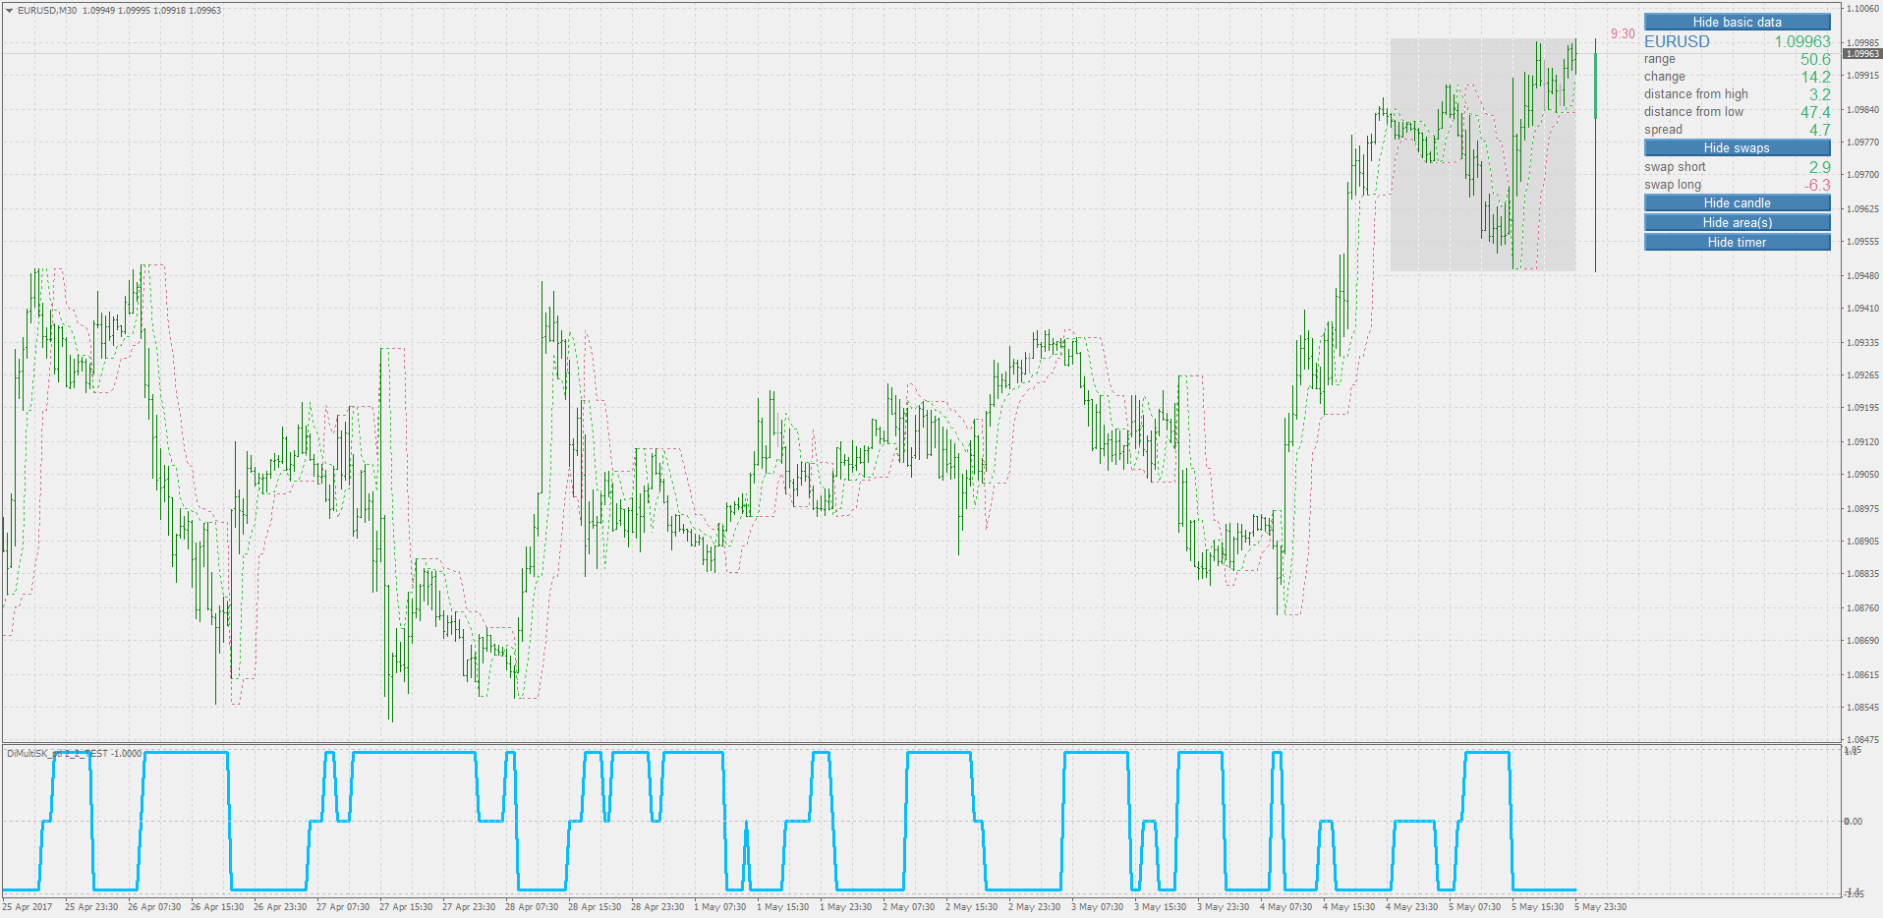1883x918 pixels.
Task: Click the Hide timer button
Action: tap(1737, 242)
